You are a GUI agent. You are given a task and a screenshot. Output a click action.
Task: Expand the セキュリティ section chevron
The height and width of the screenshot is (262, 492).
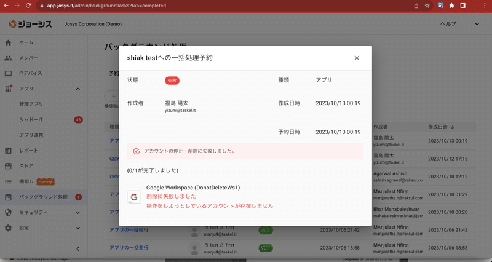pyautogui.click(x=78, y=212)
